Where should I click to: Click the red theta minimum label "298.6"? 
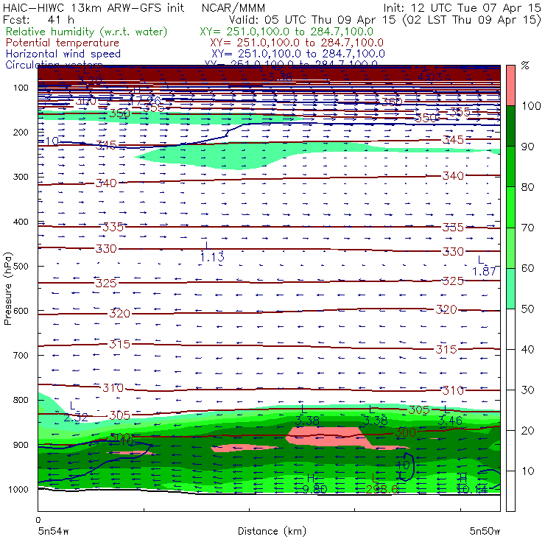point(382,489)
